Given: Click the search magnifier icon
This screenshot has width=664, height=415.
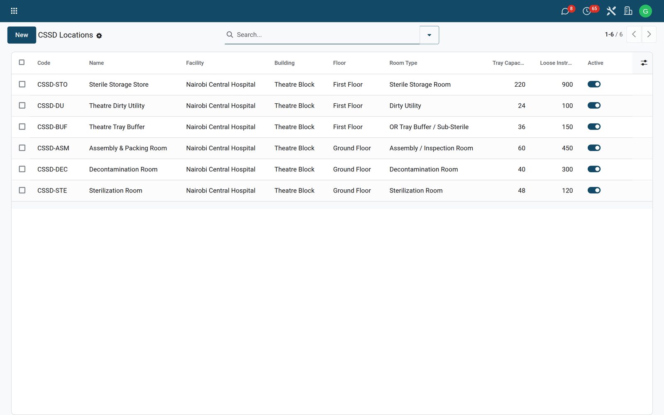Looking at the screenshot, I should [x=229, y=34].
